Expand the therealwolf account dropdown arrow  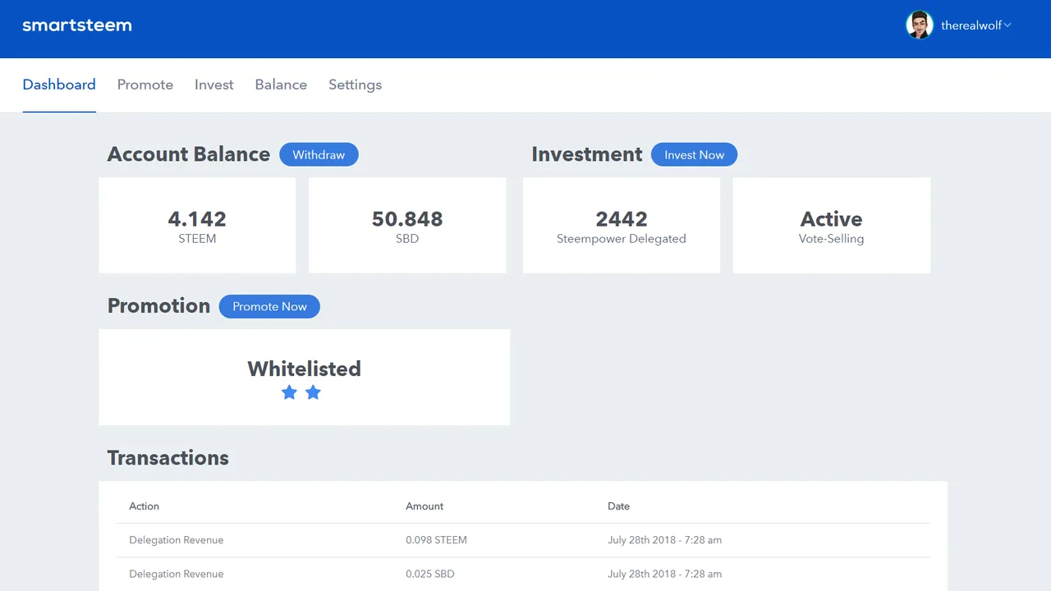(x=1007, y=25)
